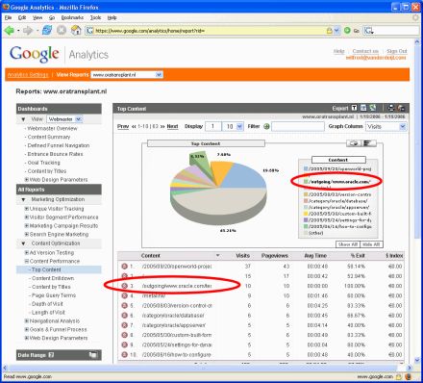Export the report as Excel spreadsheet icon

[x=363, y=108]
